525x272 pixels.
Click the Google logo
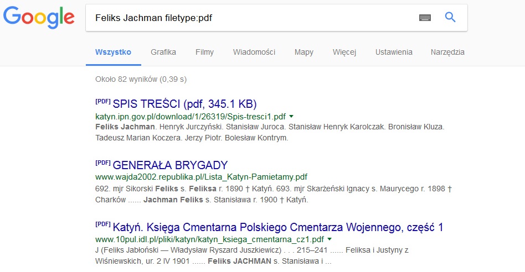pyautogui.click(x=39, y=17)
